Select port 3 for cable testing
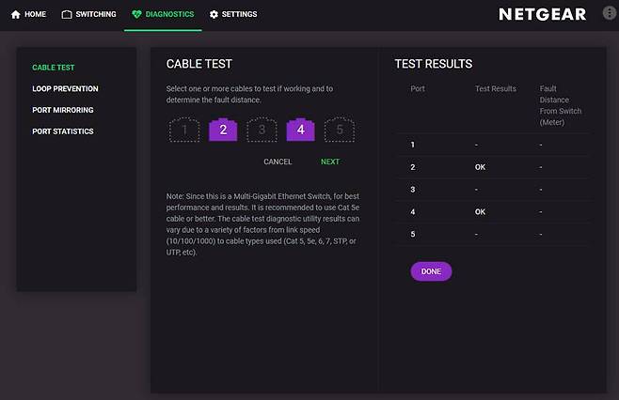The image size is (619, 400). [x=262, y=131]
